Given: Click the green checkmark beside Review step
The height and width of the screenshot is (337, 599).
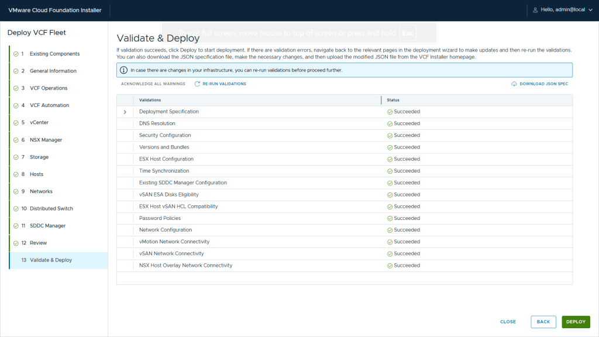Looking at the screenshot, I should click(16, 243).
